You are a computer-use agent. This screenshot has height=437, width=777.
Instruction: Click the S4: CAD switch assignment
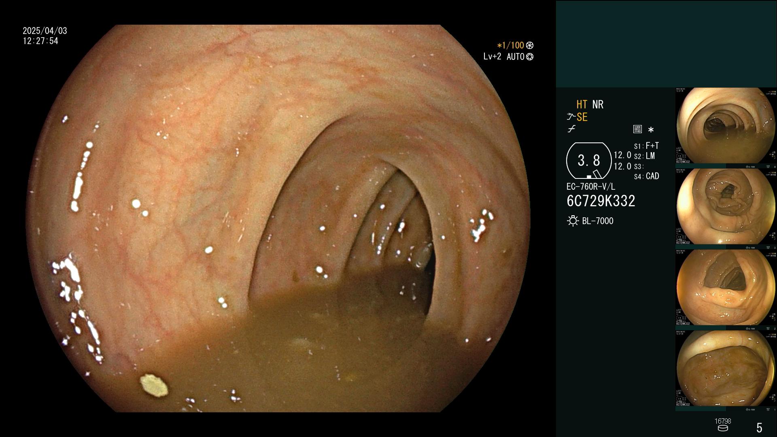coord(646,176)
